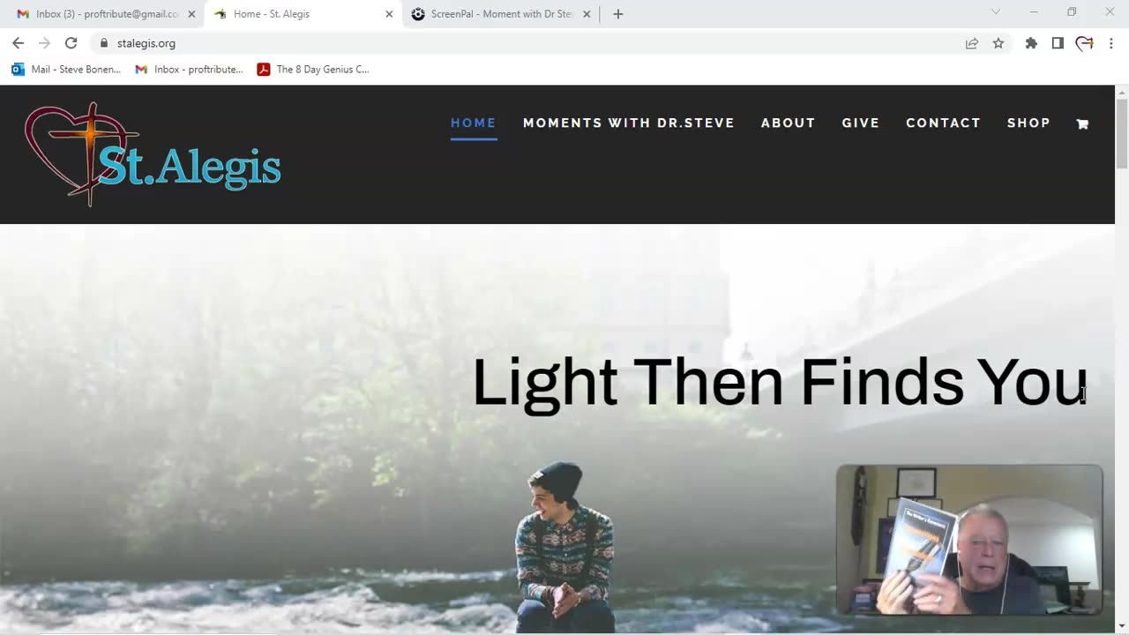Go to the About page
The image size is (1129, 635).
tap(789, 123)
